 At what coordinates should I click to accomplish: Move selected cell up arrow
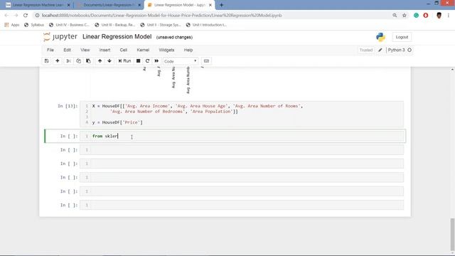[100, 61]
